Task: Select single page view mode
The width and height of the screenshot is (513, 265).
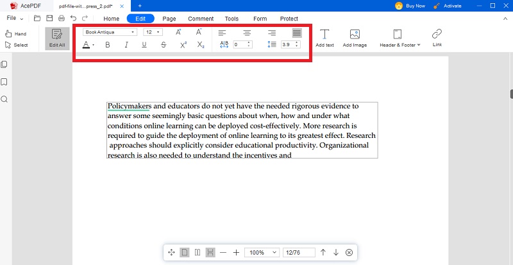Action: tap(185, 252)
